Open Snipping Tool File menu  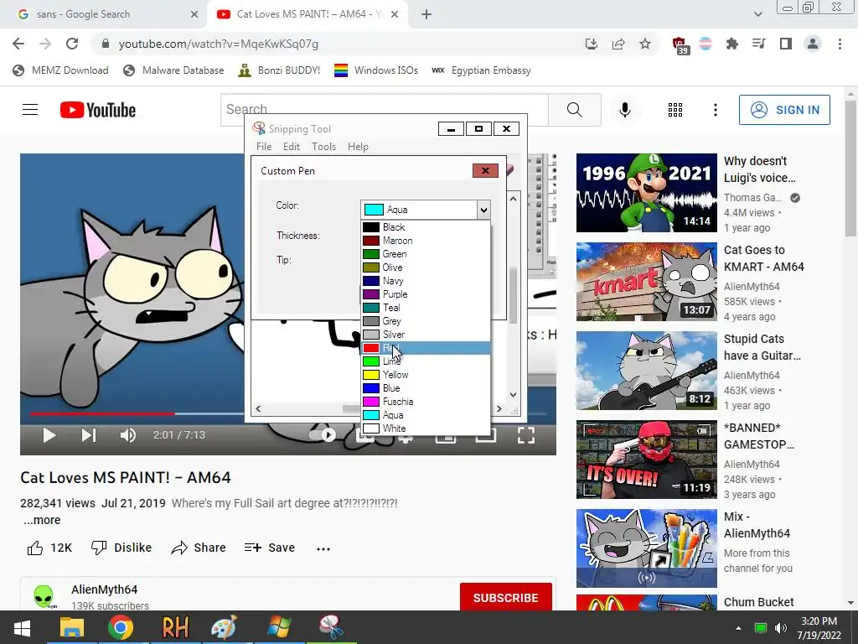pyautogui.click(x=264, y=147)
